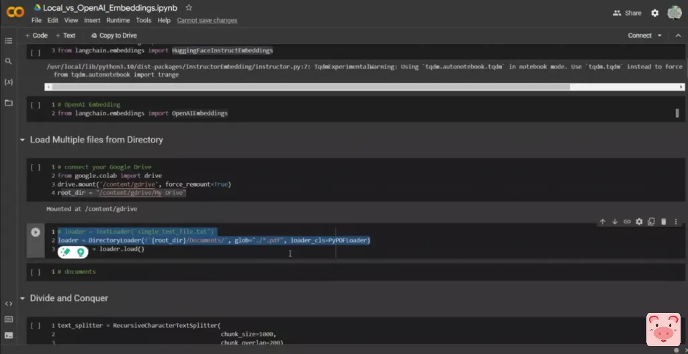Open the File menu

coord(36,20)
